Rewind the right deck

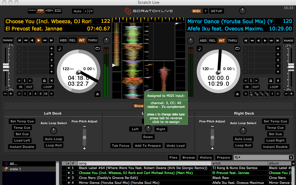[x=252, y=40]
